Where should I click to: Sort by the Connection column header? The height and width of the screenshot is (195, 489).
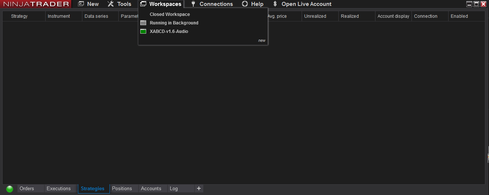[x=426, y=16]
